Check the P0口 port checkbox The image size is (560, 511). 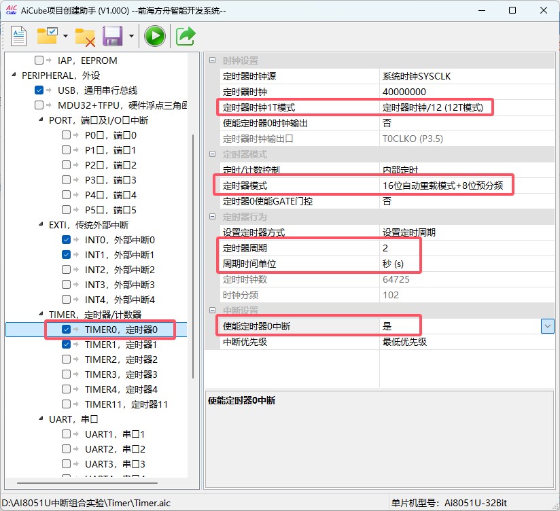66,135
